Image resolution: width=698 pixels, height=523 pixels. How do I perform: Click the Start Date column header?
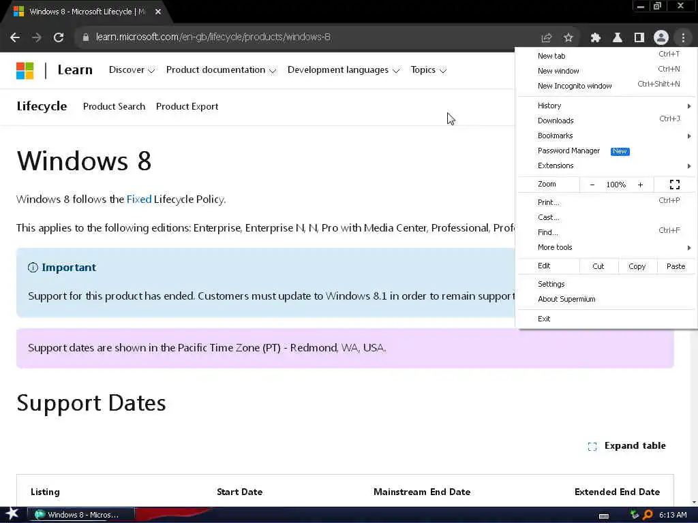click(239, 492)
